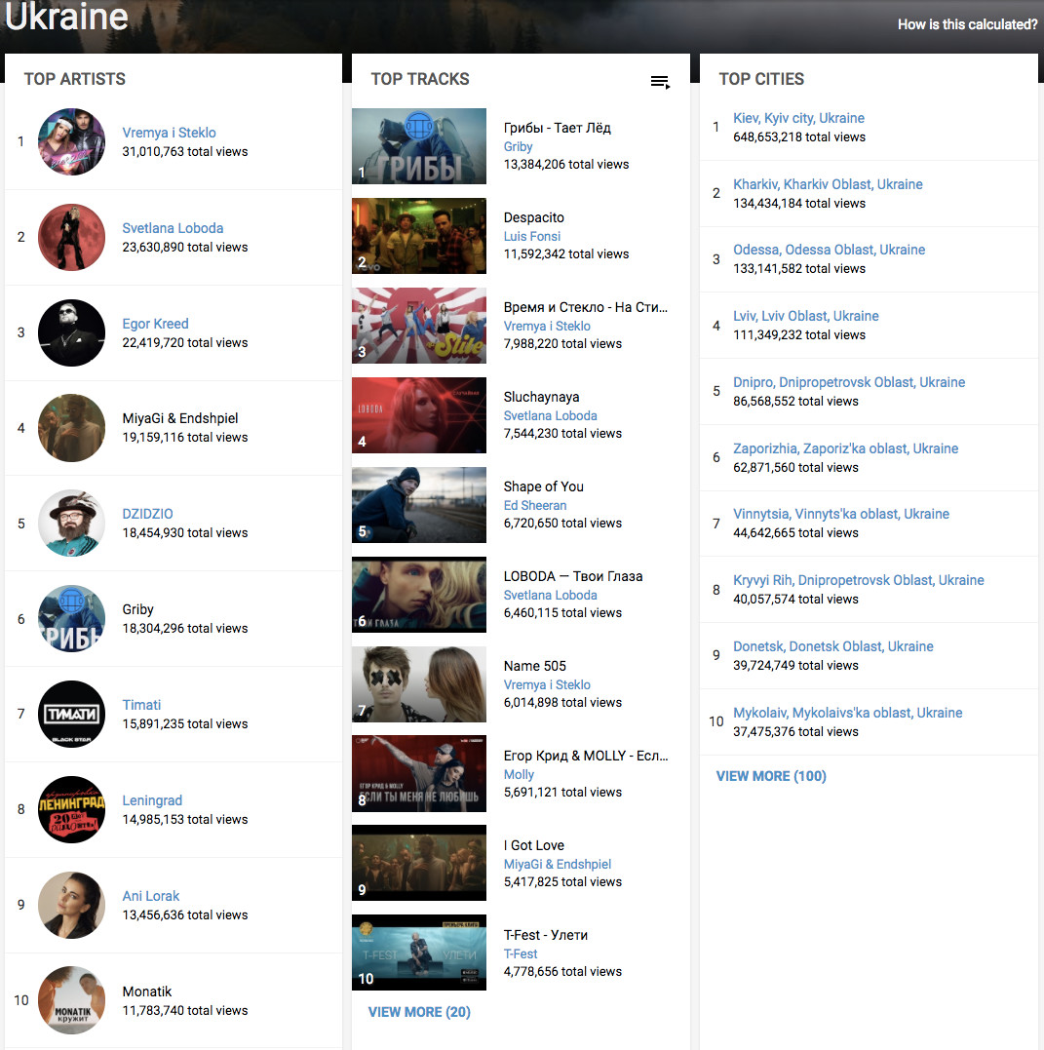Open DZIDZIO artist avatar
Image resolution: width=1044 pixels, height=1050 pixels.
[x=72, y=524]
